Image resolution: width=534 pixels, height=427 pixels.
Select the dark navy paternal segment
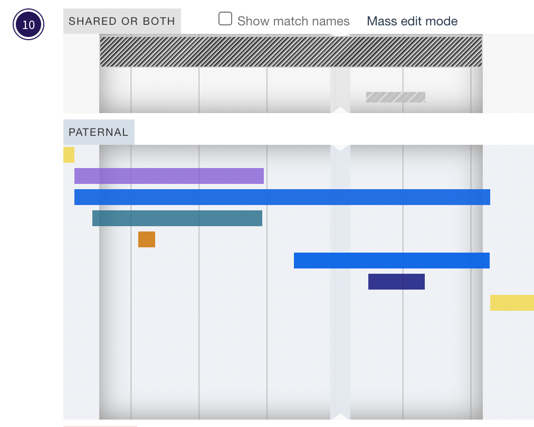pos(396,281)
